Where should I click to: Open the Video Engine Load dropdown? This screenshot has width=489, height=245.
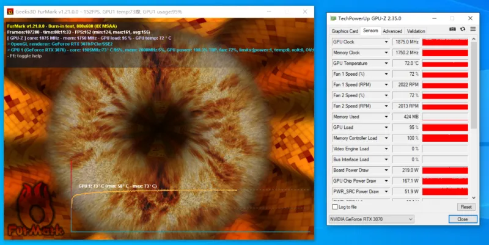386,149
